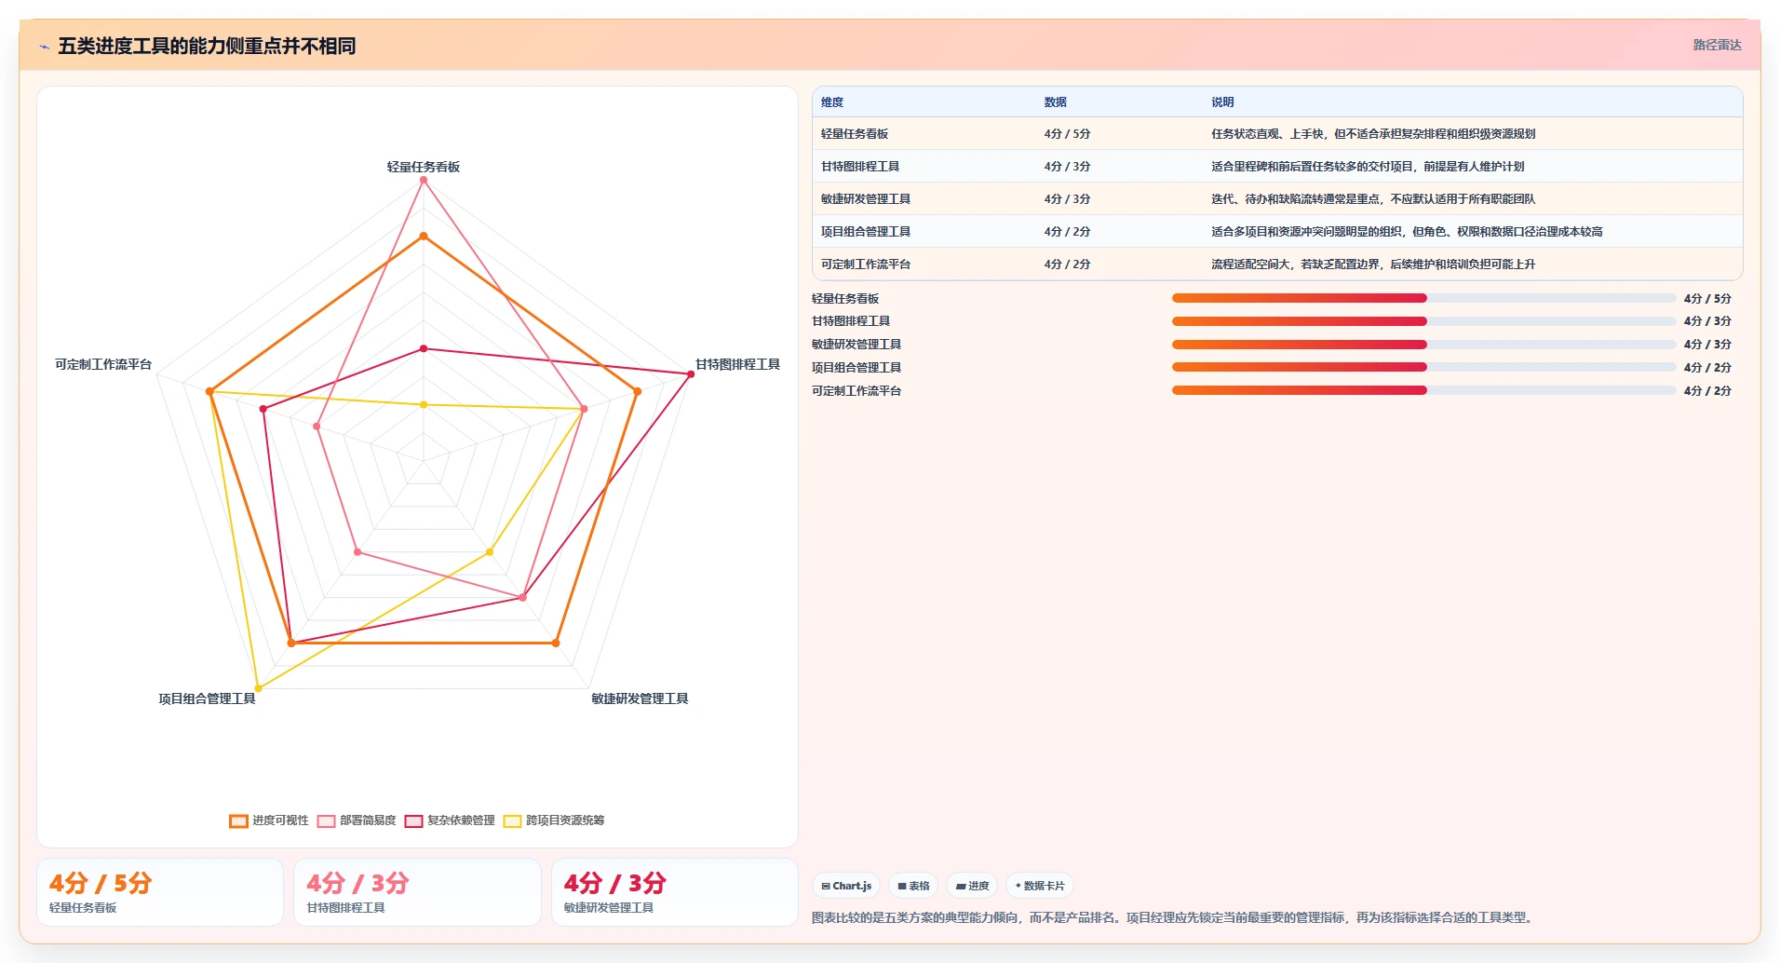Click the 4分 / 5分 value beside progress bar

[1707, 299]
